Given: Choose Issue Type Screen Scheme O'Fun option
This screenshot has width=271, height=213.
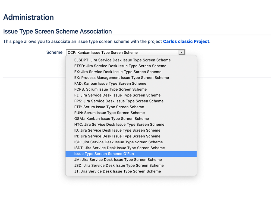Looking at the screenshot, I should point(131,154).
